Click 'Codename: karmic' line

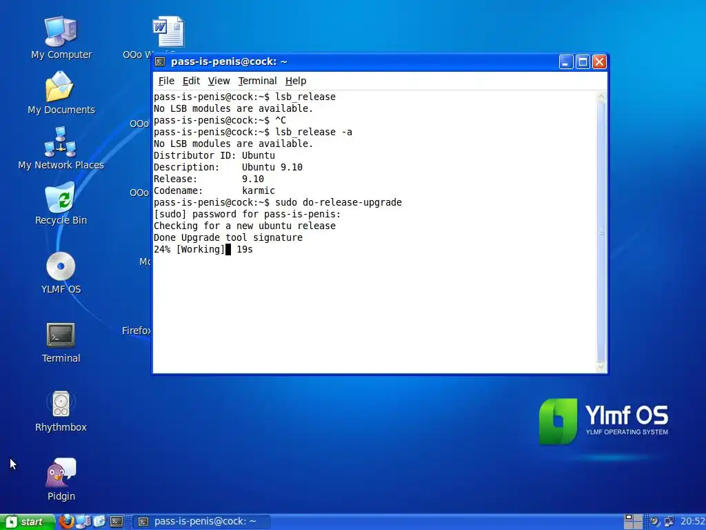click(214, 190)
